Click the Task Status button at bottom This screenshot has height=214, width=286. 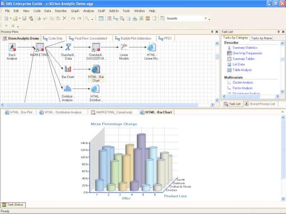[13, 205]
